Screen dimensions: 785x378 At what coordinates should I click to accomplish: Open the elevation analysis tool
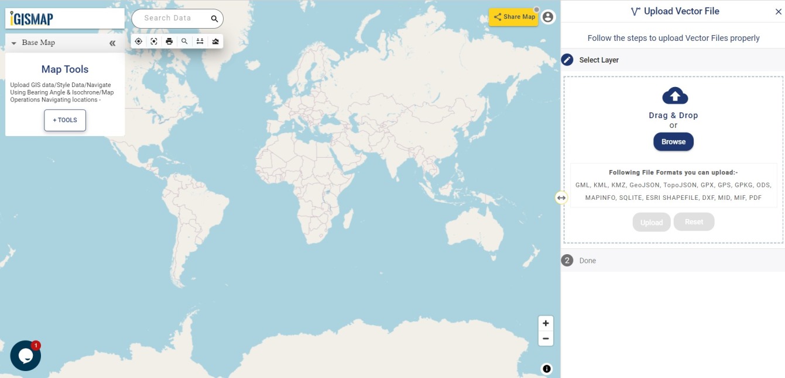click(215, 41)
